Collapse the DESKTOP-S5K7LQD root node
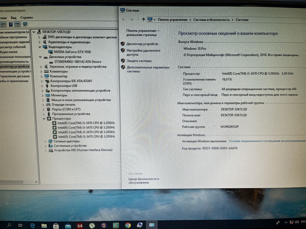 pyautogui.click(x=34, y=32)
